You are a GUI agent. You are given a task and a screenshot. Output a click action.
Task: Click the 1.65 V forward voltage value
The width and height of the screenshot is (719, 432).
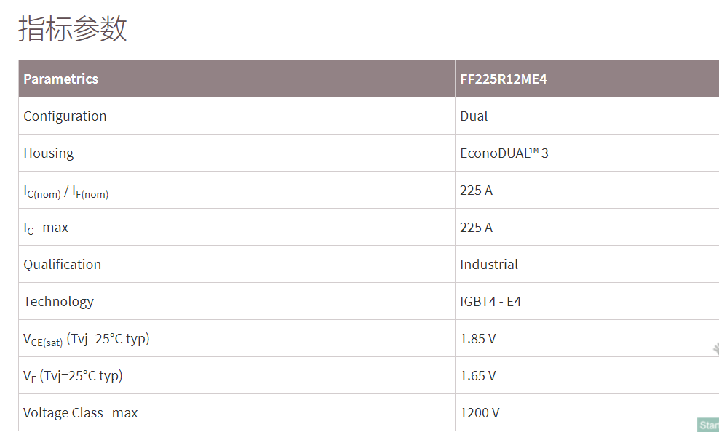477,376
